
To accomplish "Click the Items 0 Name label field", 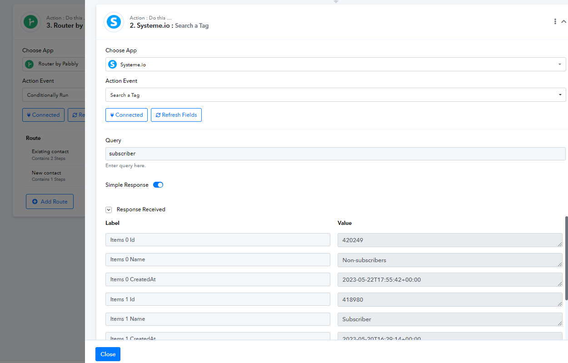I will tap(218, 259).
